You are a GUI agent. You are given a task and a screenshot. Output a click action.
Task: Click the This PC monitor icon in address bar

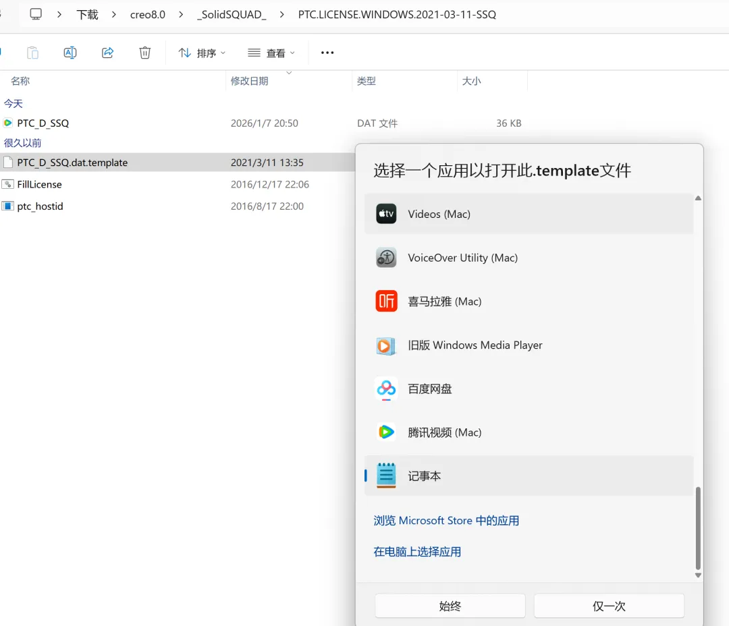pos(36,14)
